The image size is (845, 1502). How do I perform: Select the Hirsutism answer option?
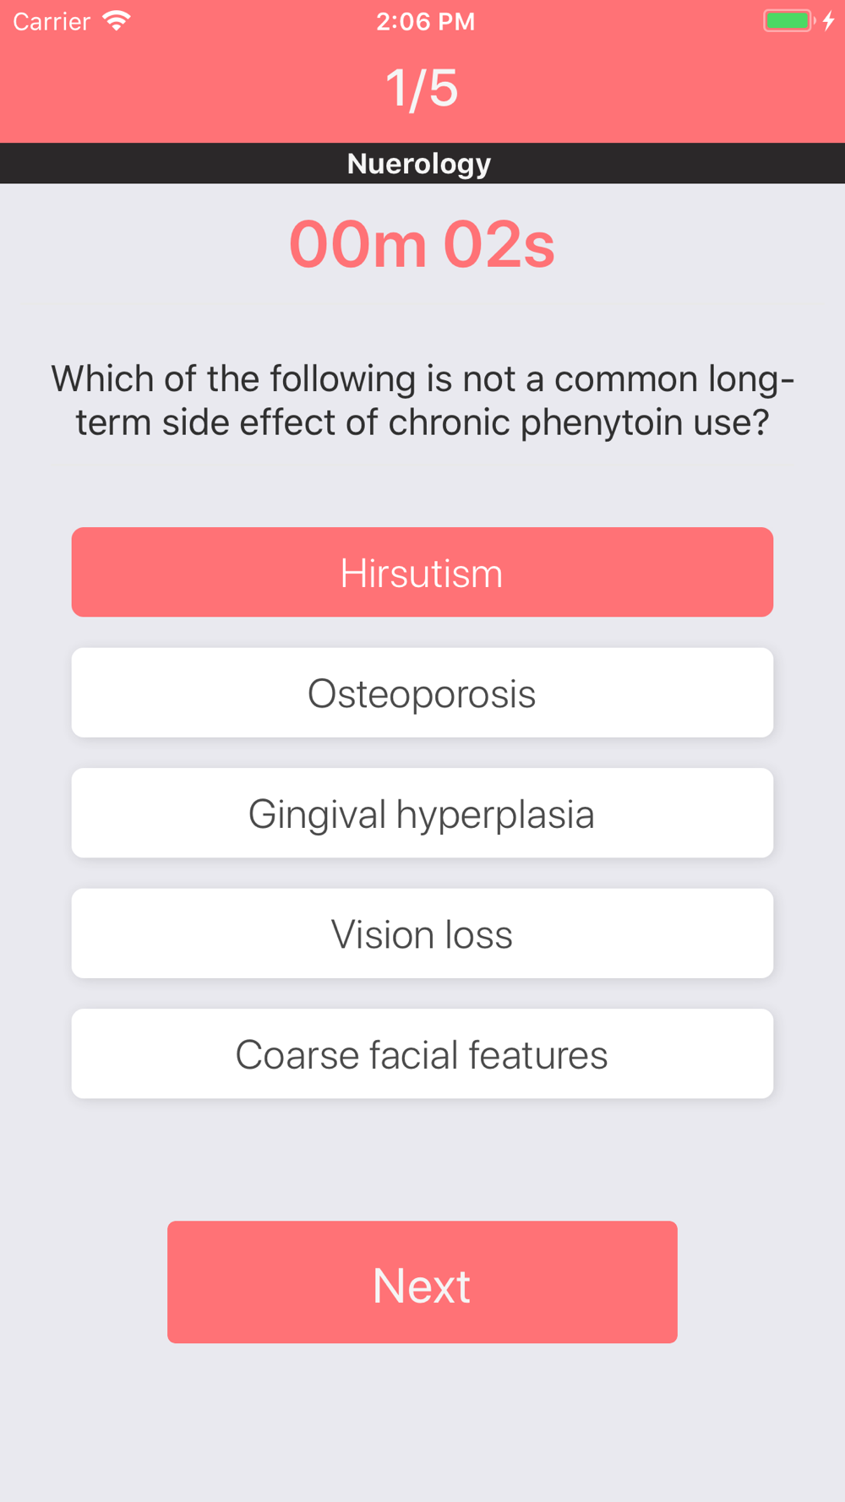click(x=422, y=572)
